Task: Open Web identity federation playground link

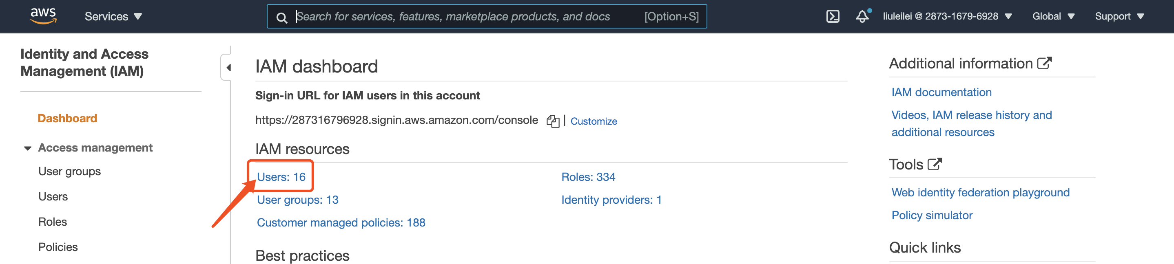Action: (x=980, y=193)
